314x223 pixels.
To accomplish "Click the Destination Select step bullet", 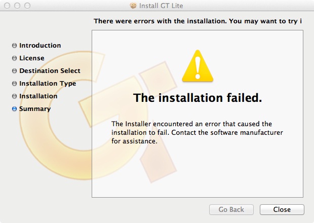I will 14,71.
